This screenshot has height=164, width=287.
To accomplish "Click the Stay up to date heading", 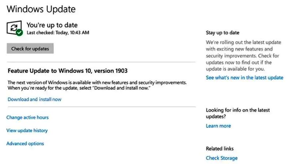I will point(222,33).
